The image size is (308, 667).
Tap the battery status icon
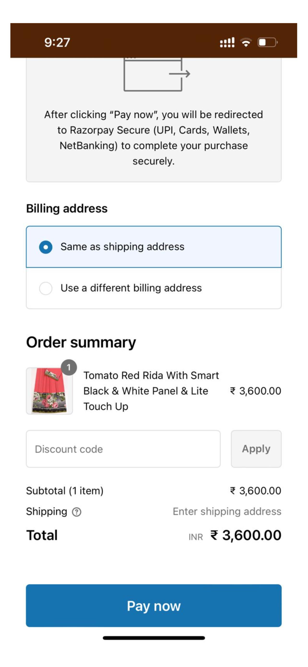267,42
